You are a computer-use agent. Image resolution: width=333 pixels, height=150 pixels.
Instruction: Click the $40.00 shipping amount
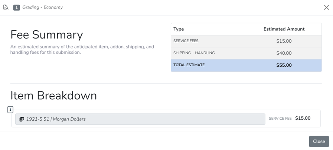click(x=284, y=53)
